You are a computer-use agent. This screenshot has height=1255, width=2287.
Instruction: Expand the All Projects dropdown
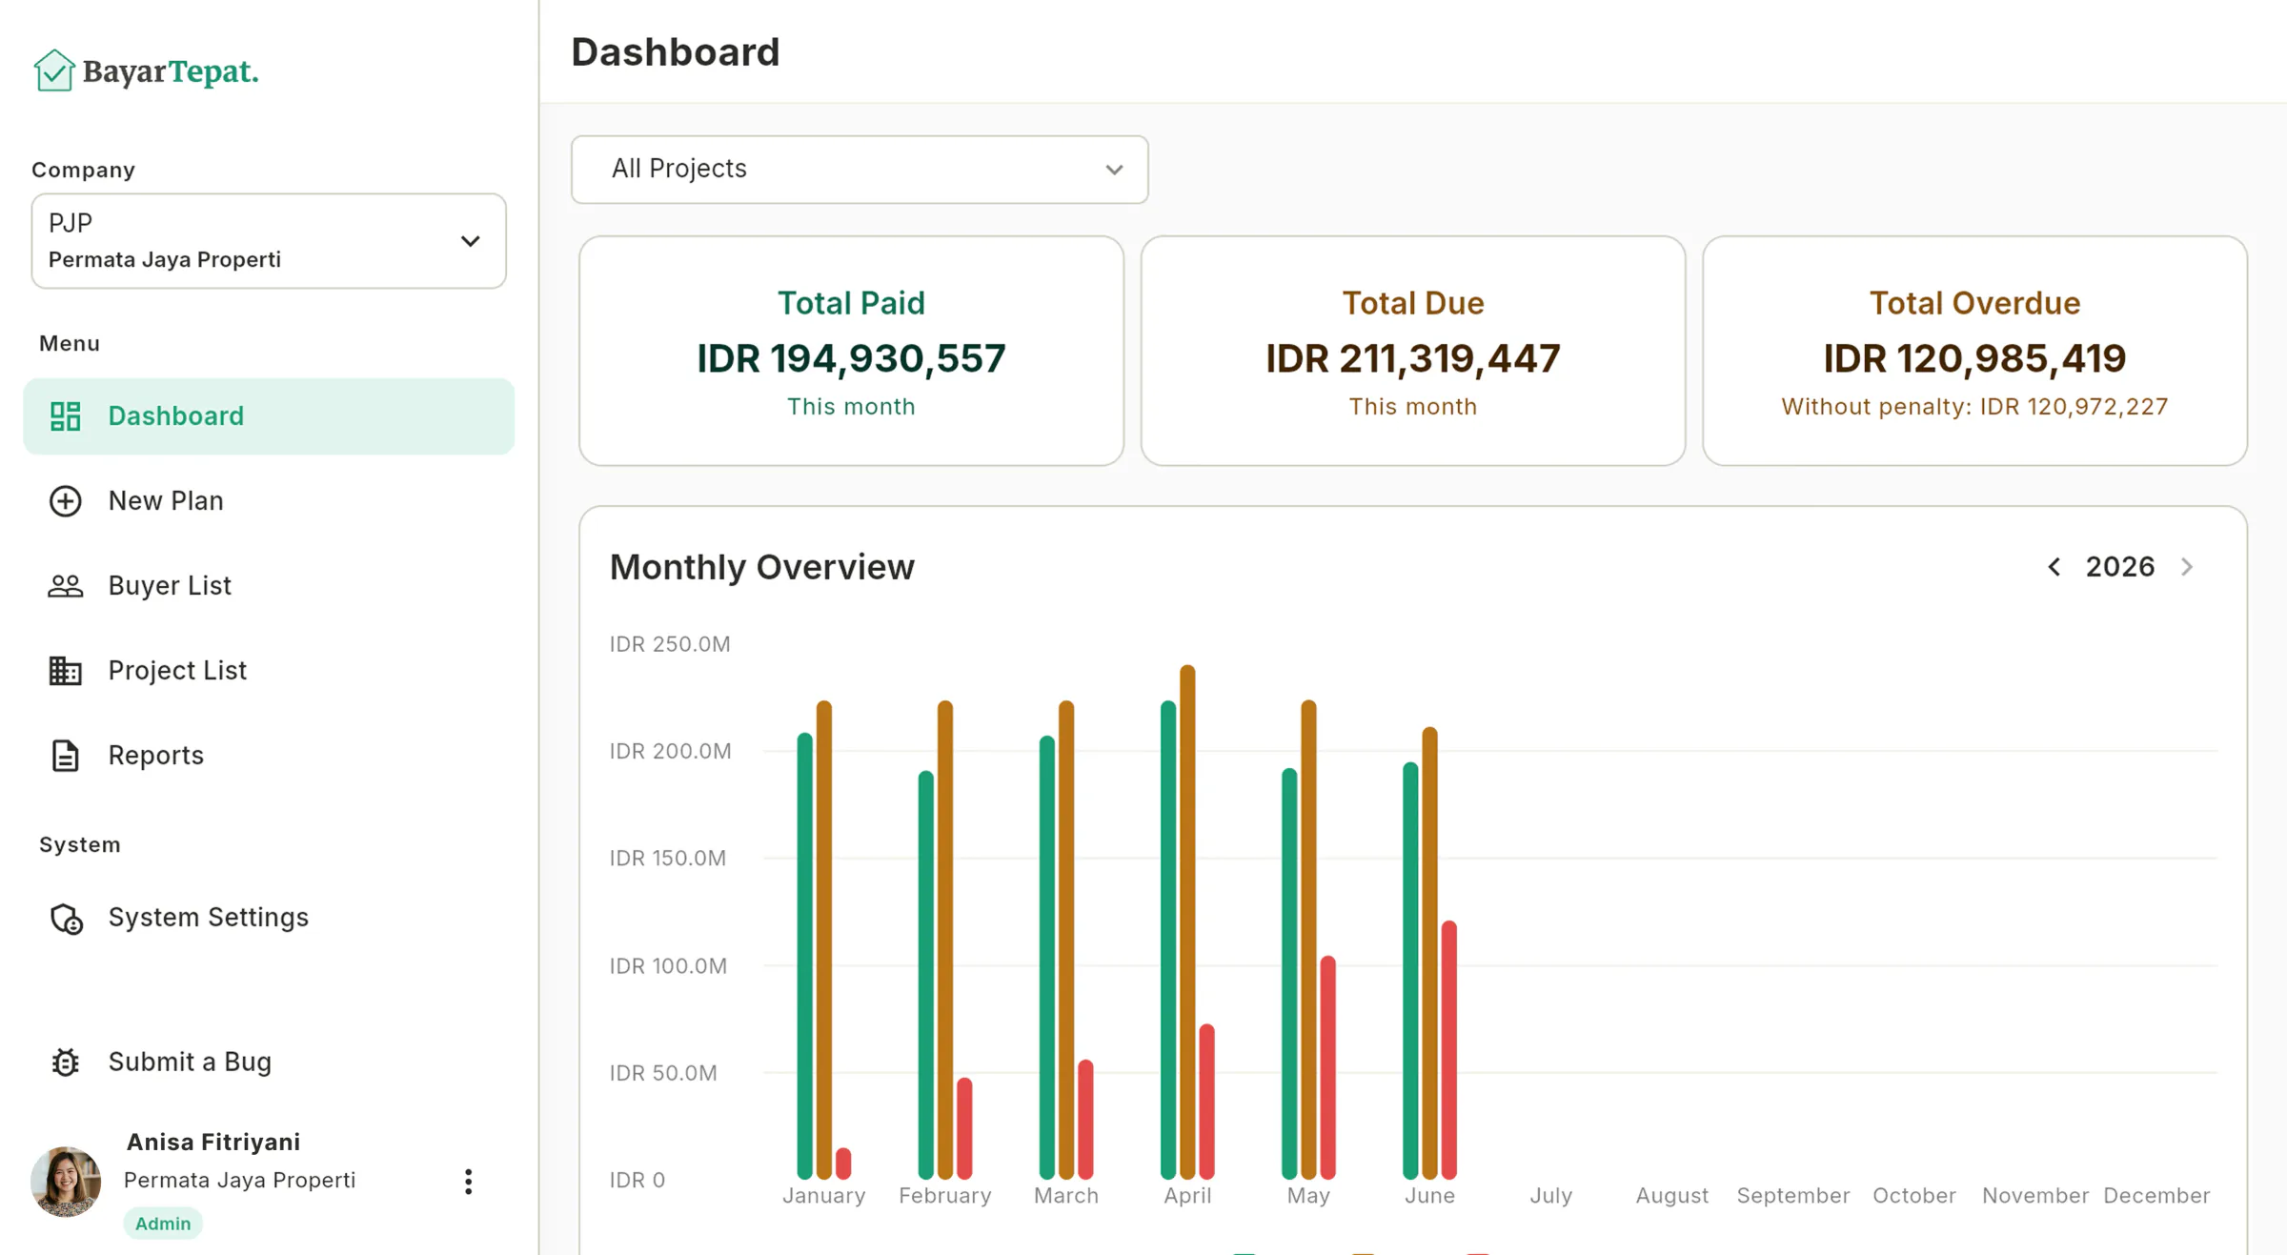pyautogui.click(x=860, y=170)
